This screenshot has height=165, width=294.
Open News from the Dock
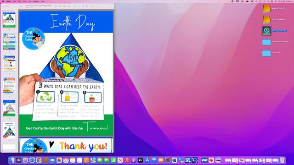(x=120, y=160)
